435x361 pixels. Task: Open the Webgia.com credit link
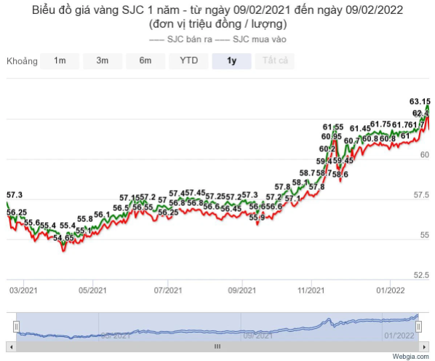(x=410, y=357)
